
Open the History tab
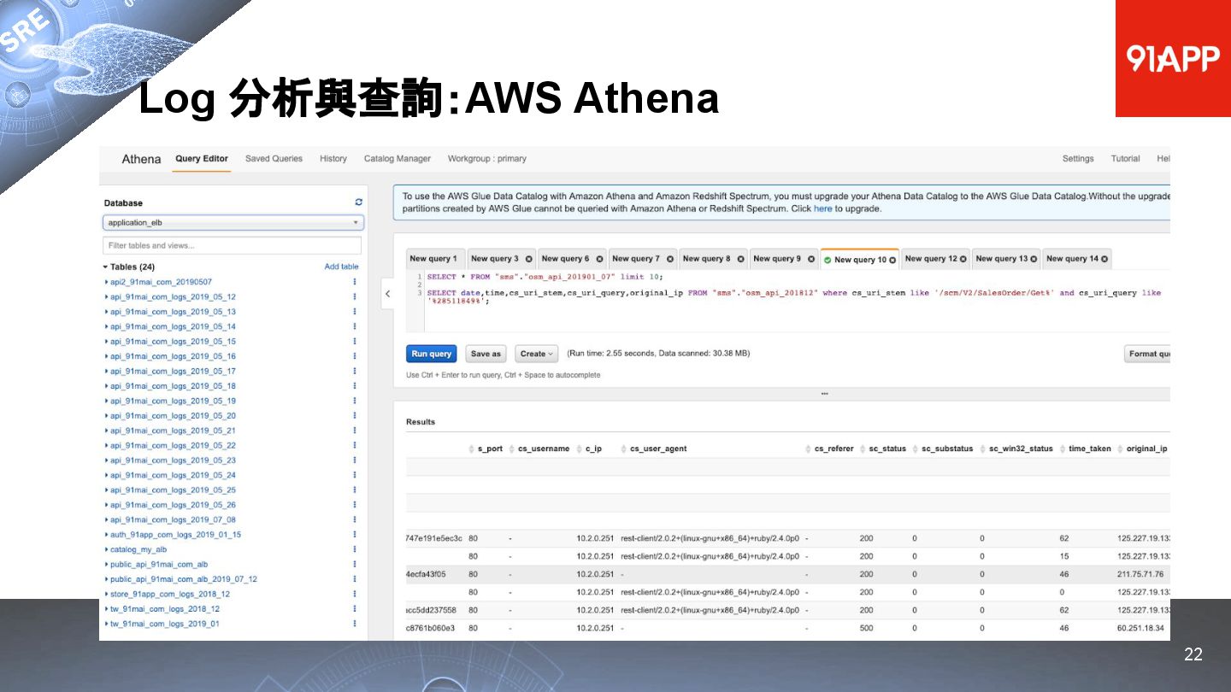(333, 159)
